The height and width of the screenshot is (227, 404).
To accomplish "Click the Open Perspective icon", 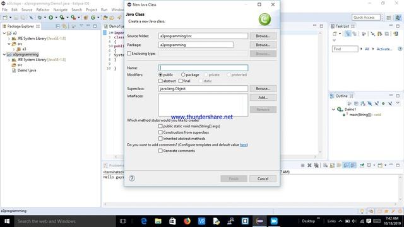I will click(x=389, y=18).
